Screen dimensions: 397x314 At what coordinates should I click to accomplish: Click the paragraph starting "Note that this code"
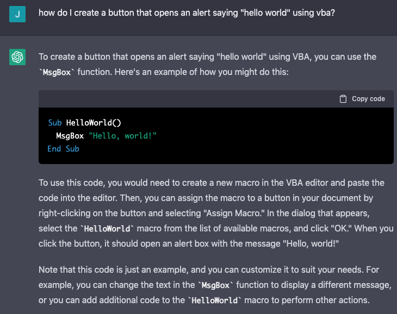coord(215,285)
